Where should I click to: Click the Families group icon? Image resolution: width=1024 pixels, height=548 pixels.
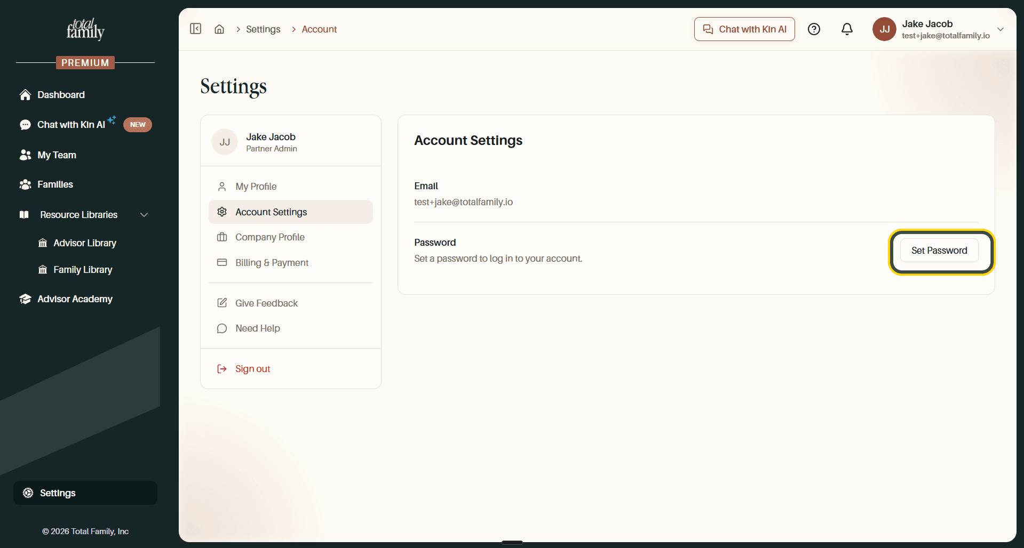[25, 184]
